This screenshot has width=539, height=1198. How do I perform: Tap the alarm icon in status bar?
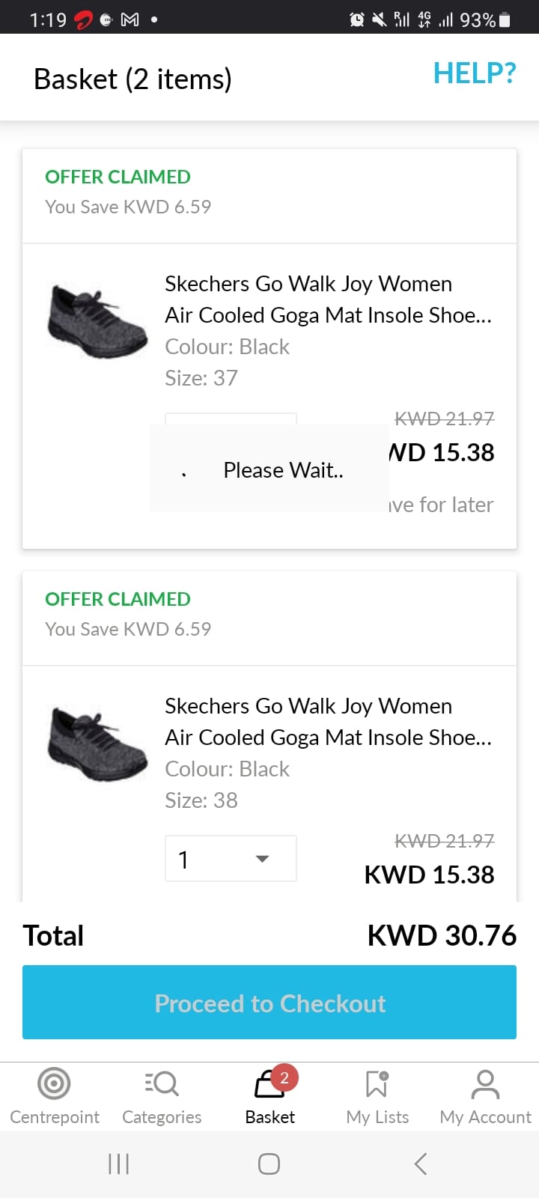pos(357,19)
